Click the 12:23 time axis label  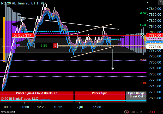pyautogui.click(x=41, y=107)
